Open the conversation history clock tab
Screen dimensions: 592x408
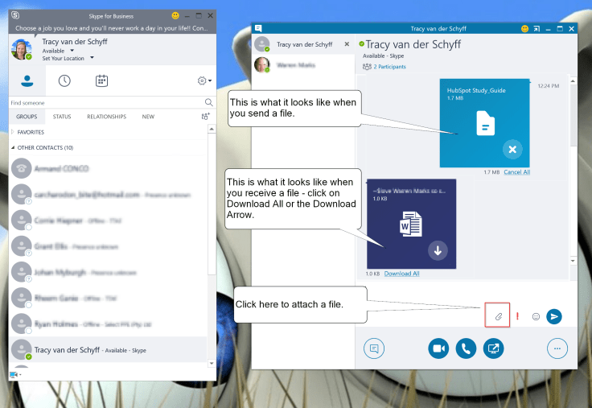click(64, 80)
